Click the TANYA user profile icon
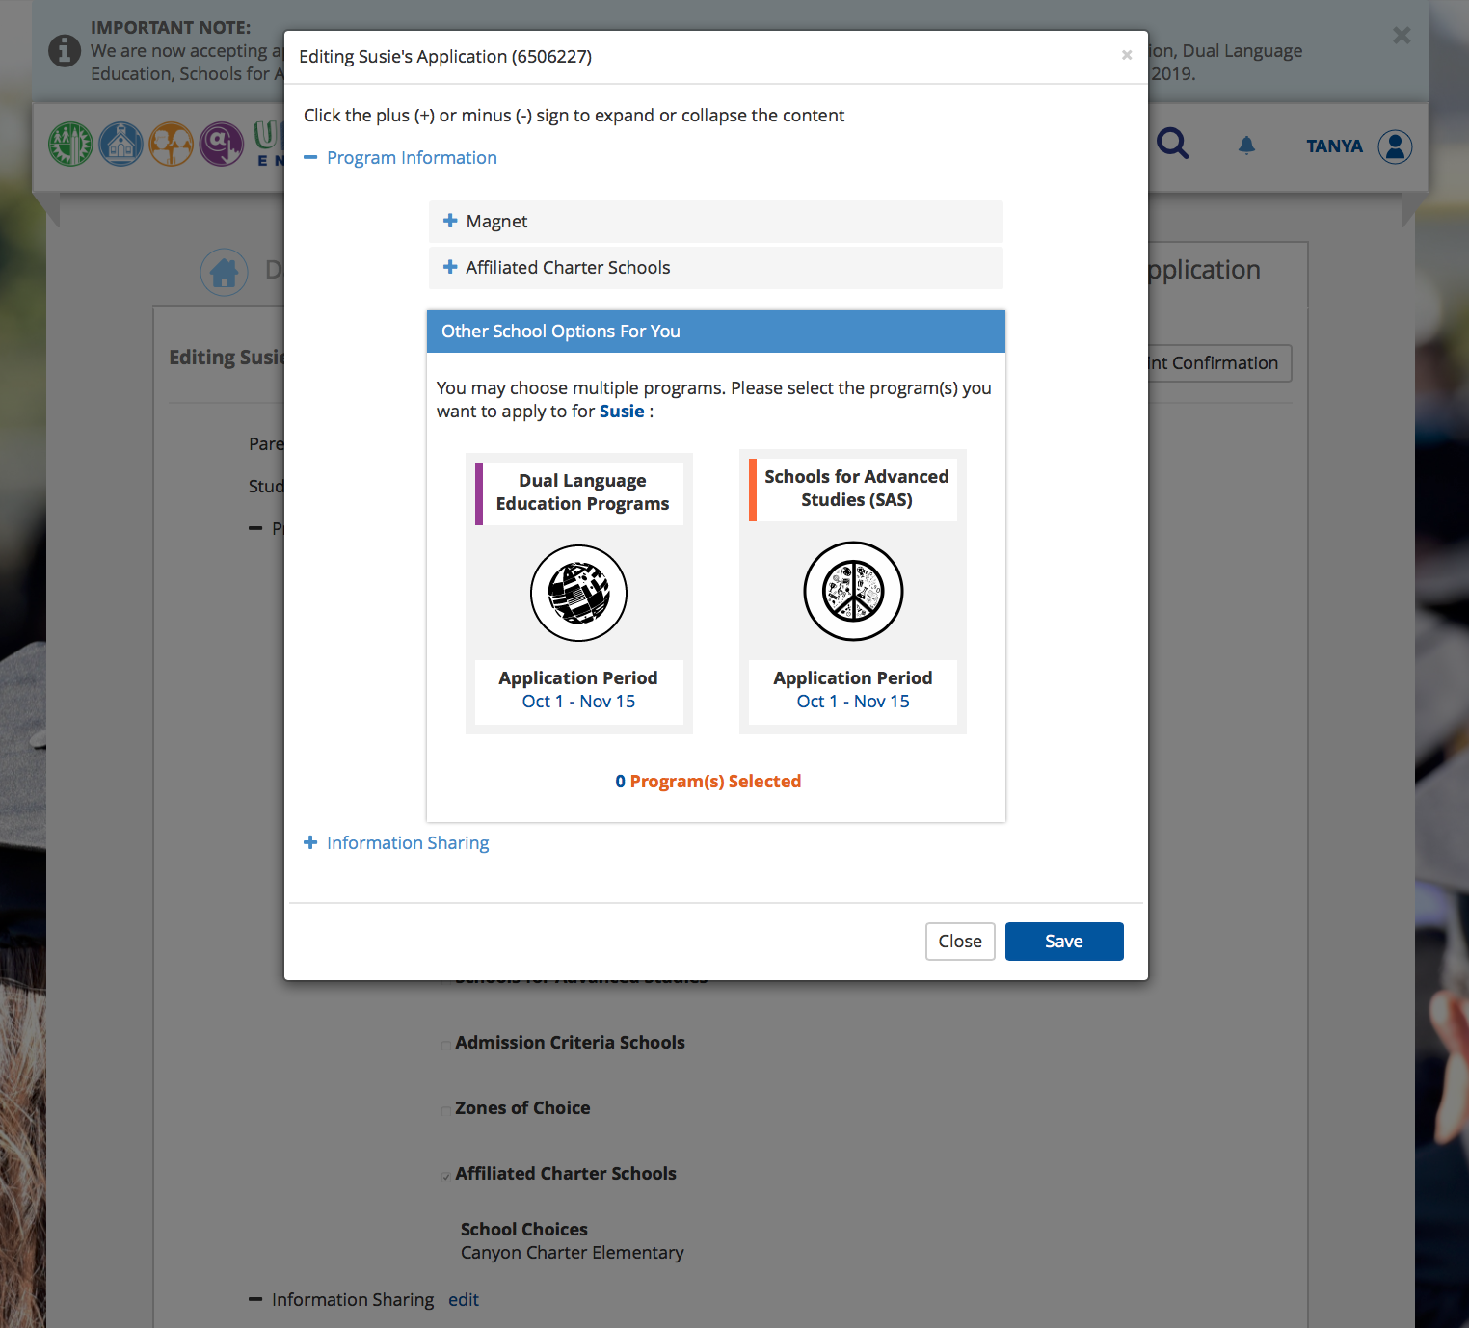This screenshot has width=1469, height=1328. pyautogui.click(x=1395, y=146)
